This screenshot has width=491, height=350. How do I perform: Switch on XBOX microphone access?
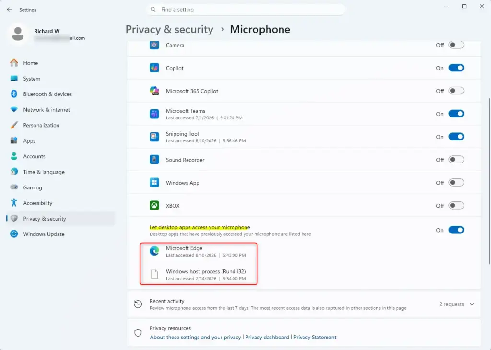pos(456,206)
